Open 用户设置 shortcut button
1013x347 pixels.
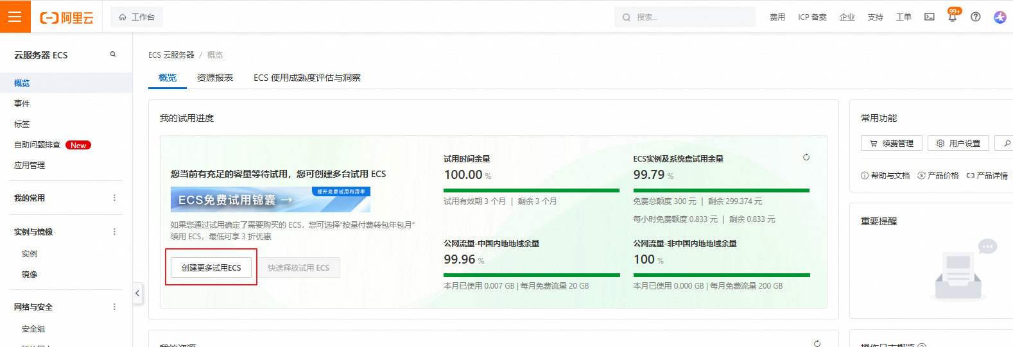(x=958, y=143)
